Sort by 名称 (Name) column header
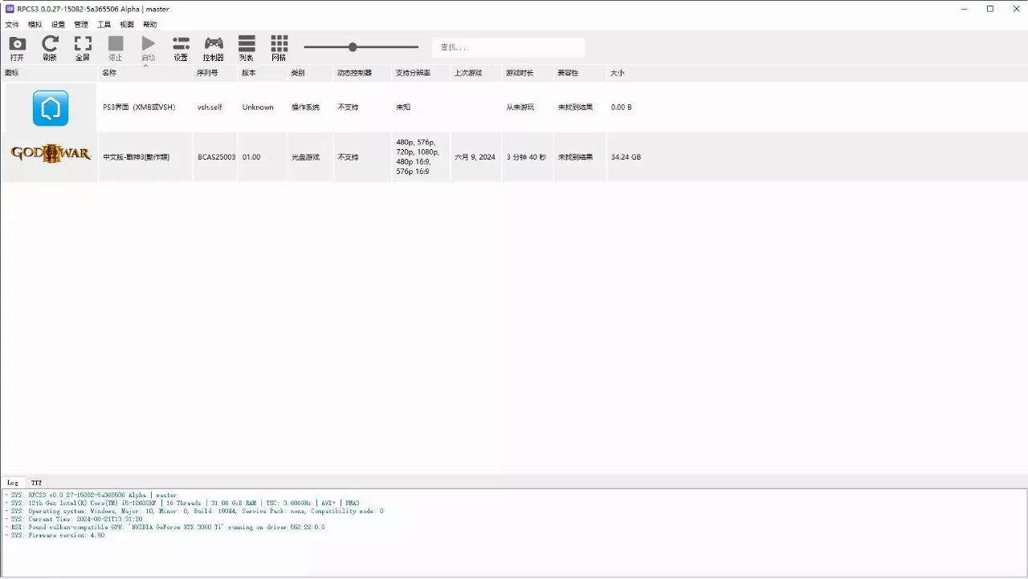1028x579 pixels. (146, 73)
